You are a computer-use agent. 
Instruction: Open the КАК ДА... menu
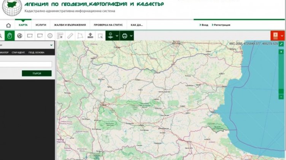pos(137,25)
